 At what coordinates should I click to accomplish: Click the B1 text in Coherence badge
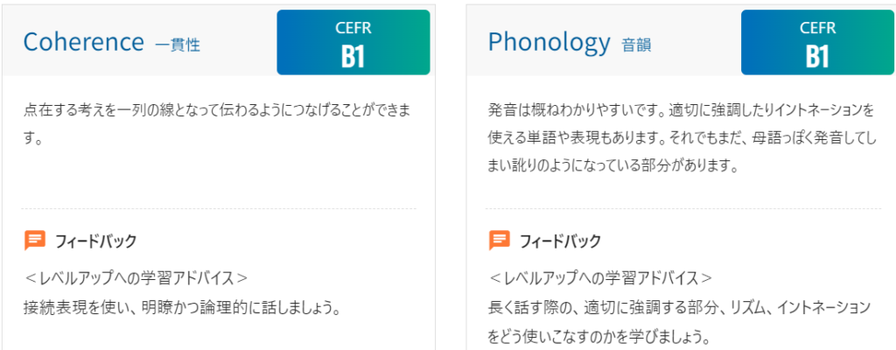[x=353, y=57]
